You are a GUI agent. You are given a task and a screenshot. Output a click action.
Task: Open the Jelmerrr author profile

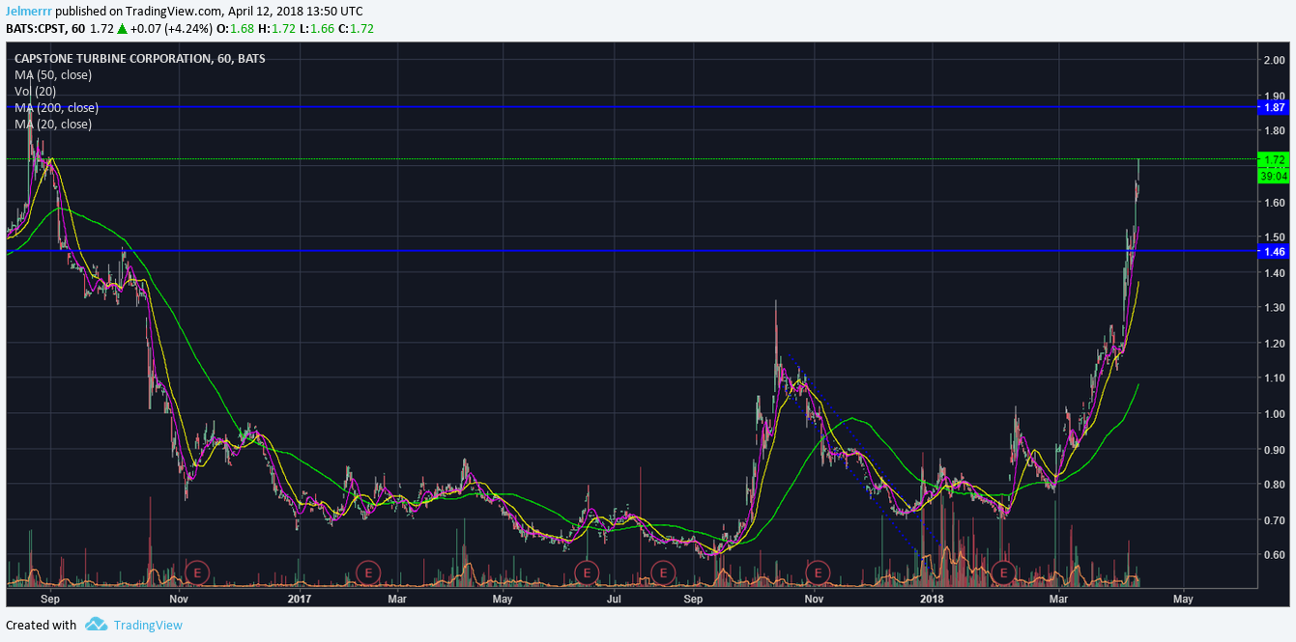tap(29, 12)
